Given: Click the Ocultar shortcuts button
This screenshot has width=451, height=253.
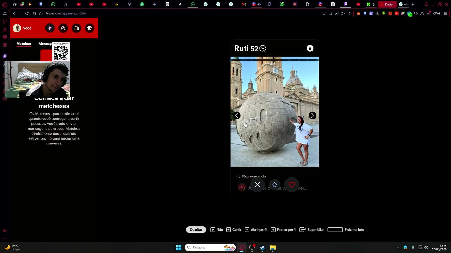Looking at the screenshot, I should tap(196, 230).
